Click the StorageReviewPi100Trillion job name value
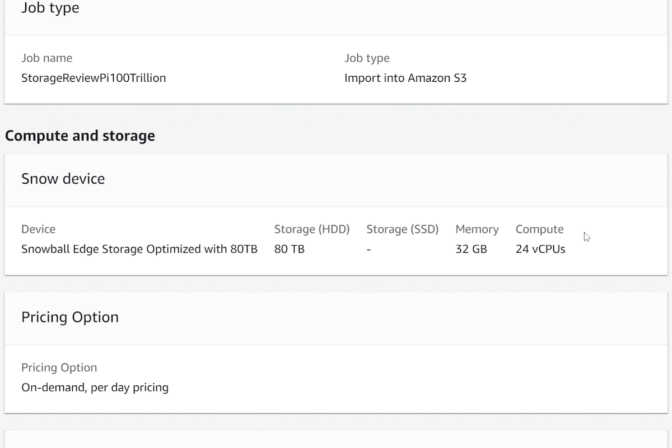Image resolution: width=672 pixels, height=448 pixels. [x=94, y=78]
